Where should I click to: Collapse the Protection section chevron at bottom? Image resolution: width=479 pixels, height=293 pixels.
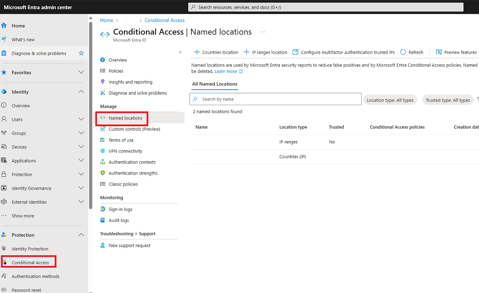pyautogui.click(x=81, y=235)
